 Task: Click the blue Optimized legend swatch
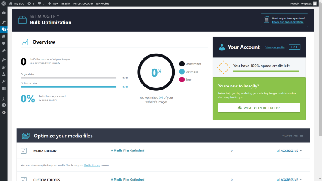click(x=182, y=72)
